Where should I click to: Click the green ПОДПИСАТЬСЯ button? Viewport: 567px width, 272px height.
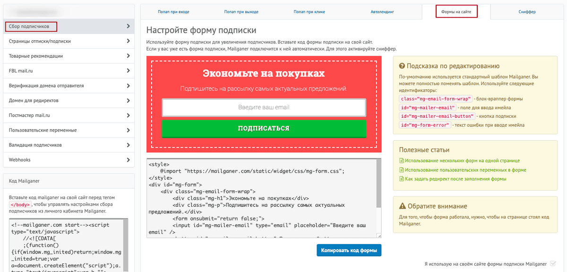tap(264, 128)
